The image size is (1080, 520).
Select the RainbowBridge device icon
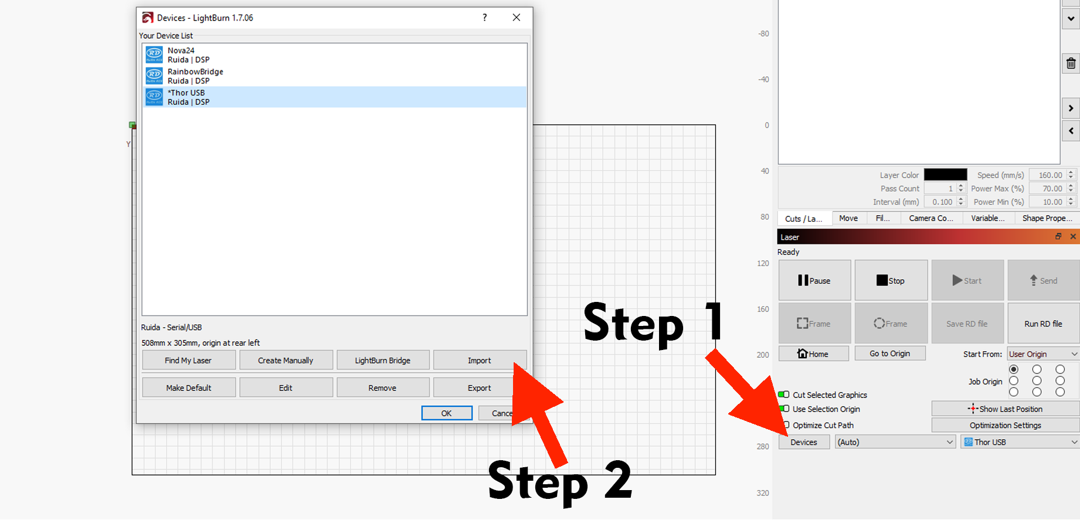coord(154,76)
